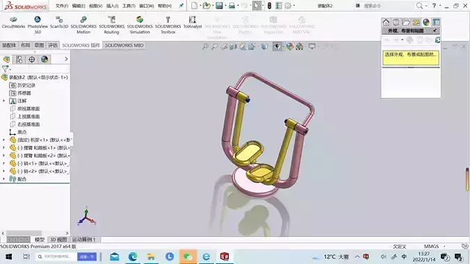
Task: Toggle the Hide/Show Items eye button
Action: click(x=277, y=47)
